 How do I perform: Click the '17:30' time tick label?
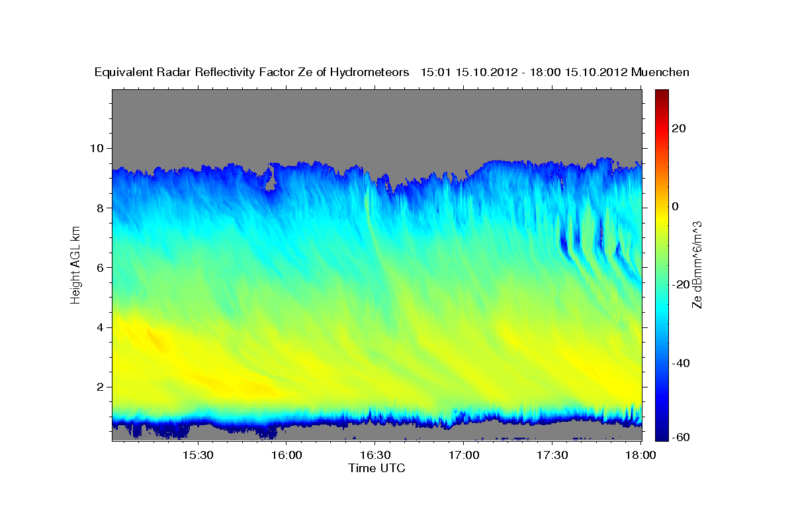coord(552,456)
